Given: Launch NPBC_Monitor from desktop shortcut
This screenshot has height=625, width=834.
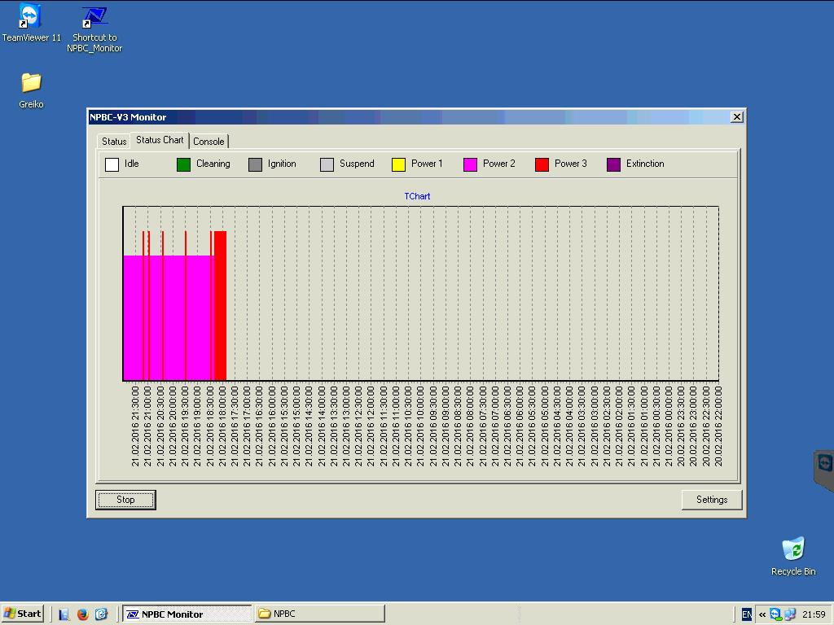Looking at the screenshot, I should point(94,18).
